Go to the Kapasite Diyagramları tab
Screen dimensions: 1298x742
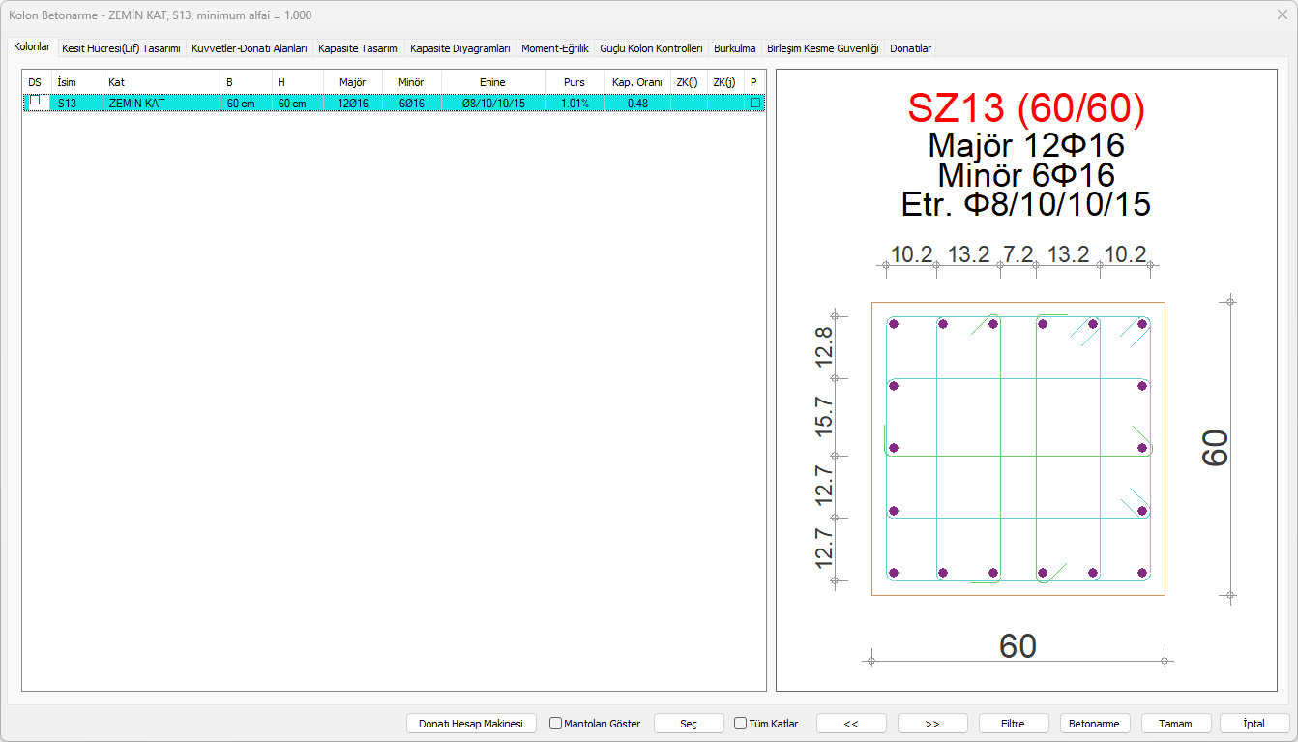[x=459, y=48]
